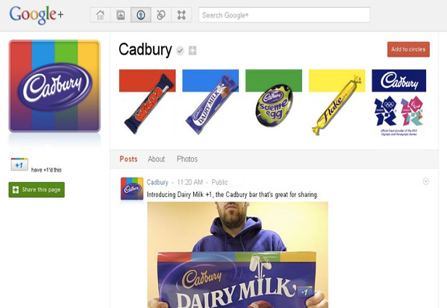This screenshot has height=308, width=447.
Task: Click the Cadbury avatar on the post
Action: point(132,188)
